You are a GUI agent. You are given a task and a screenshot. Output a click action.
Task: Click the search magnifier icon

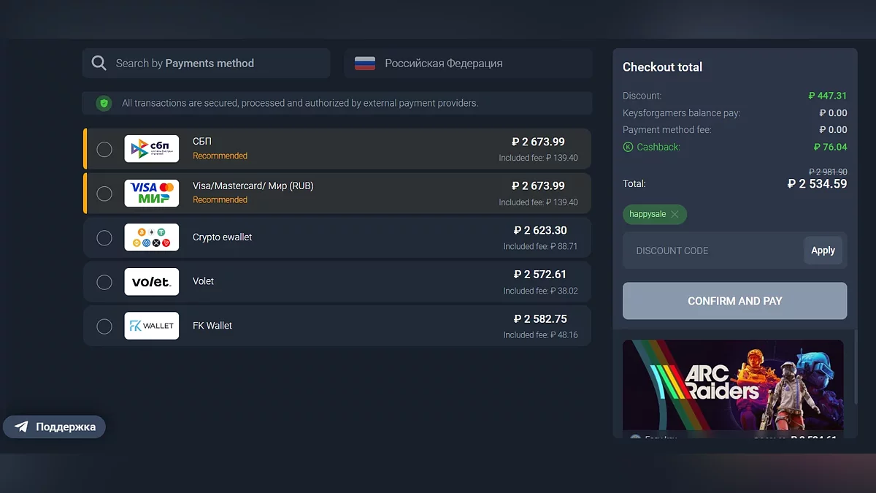(x=99, y=64)
